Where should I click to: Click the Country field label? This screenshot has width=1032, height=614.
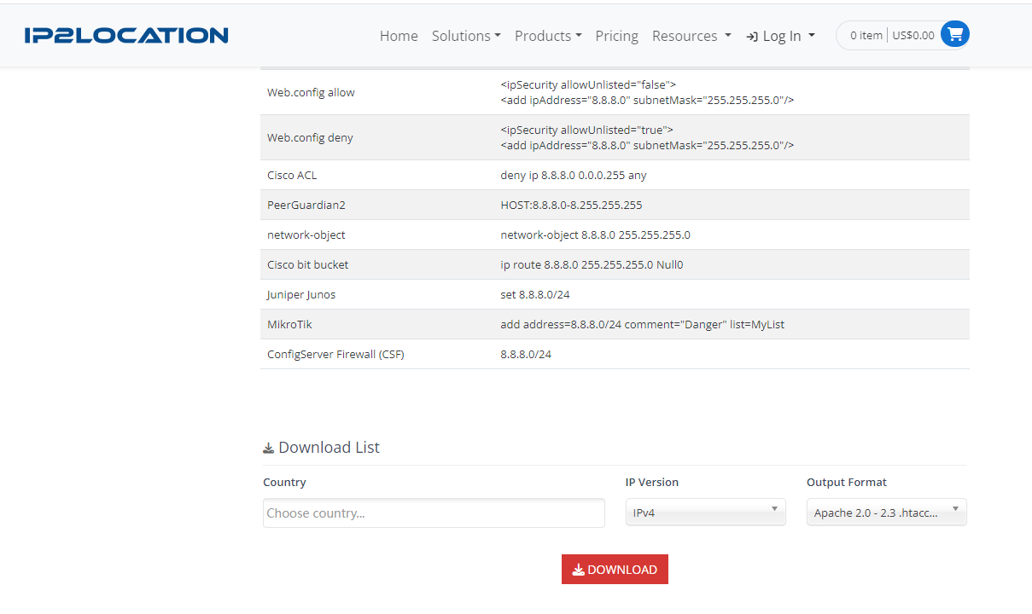pos(284,483)
